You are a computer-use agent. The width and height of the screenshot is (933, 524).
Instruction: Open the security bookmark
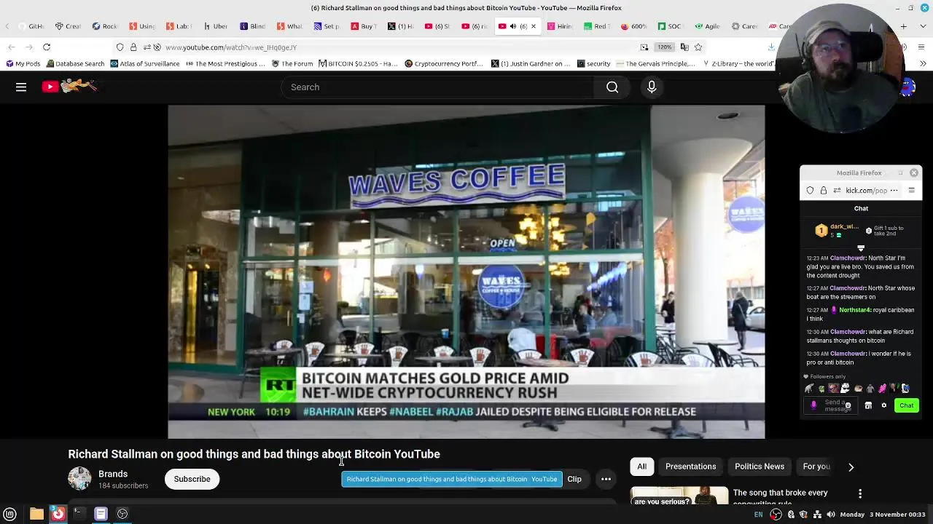593,64
